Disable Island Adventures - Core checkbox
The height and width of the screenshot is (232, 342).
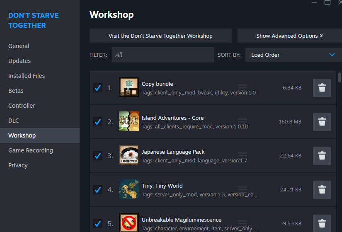pyautogui.click(x=98, y=122)
